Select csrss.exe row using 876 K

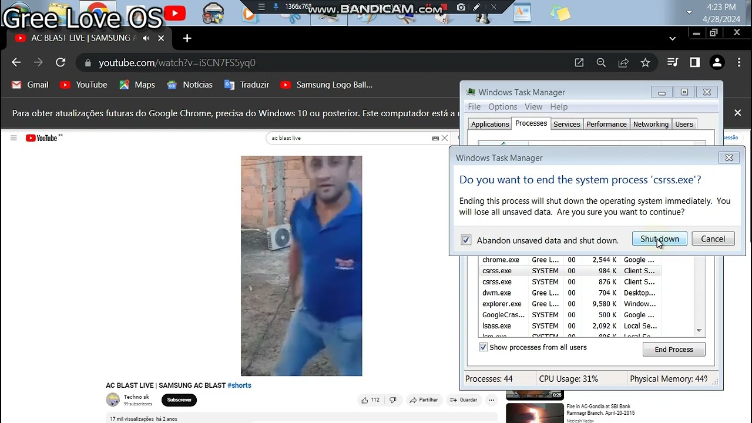570,282
